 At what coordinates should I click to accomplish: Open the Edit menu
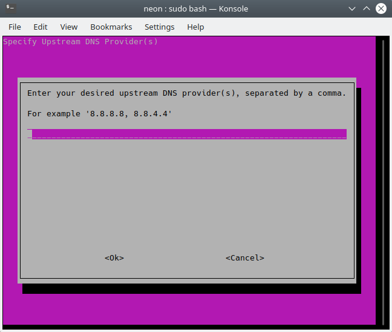[41, 27]
